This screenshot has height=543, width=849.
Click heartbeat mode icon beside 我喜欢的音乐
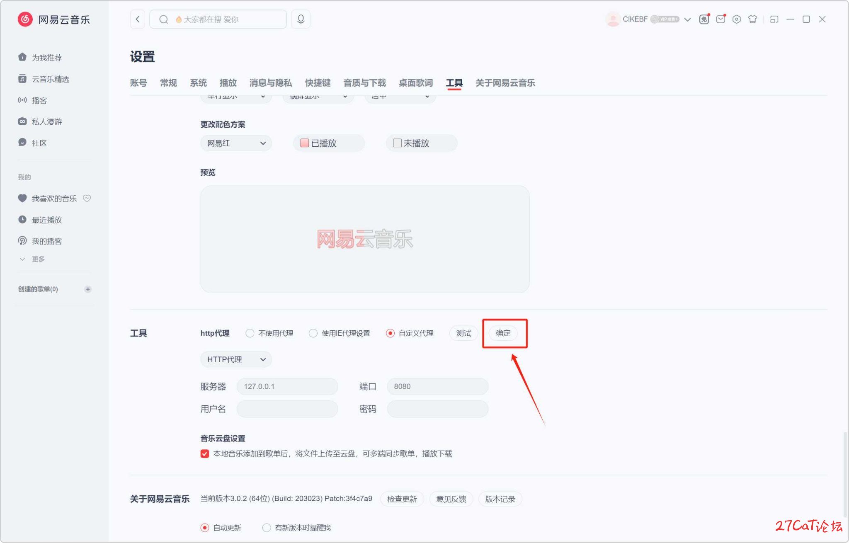pyautogui.click(x=87, y=198)
